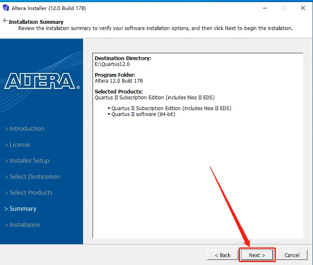
Task: Click the Altera Installer (12.0 Build 178) title text
Action: [x=49, y=8]
